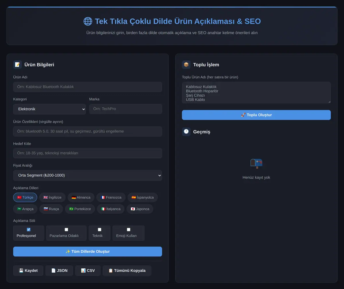Click into the Marka input field
The image size is (344, 289).
[x=126, y=109]
